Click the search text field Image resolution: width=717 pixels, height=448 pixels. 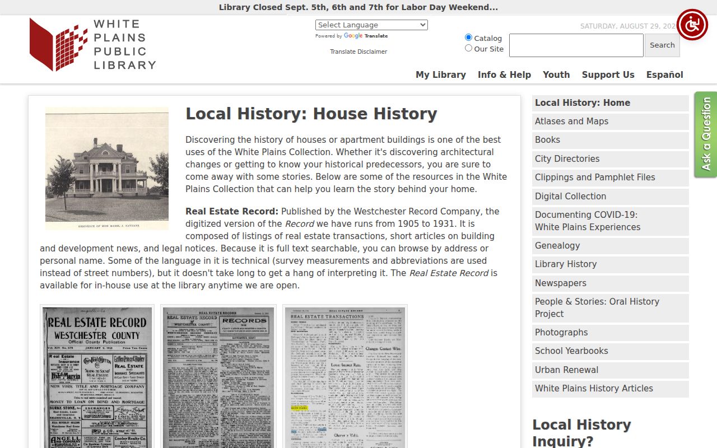[576, 45]
